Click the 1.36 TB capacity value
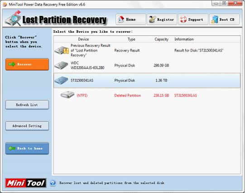 pos(161,80)
